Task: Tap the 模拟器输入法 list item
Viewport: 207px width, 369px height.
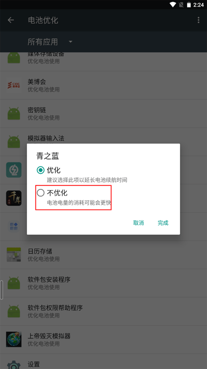Action: pyautogui.click(x=103, y=142)
